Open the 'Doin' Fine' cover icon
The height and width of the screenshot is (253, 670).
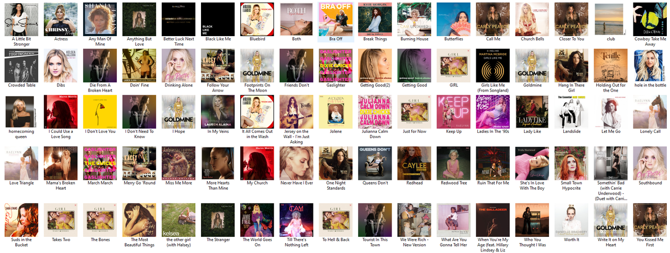pos(139,65)
